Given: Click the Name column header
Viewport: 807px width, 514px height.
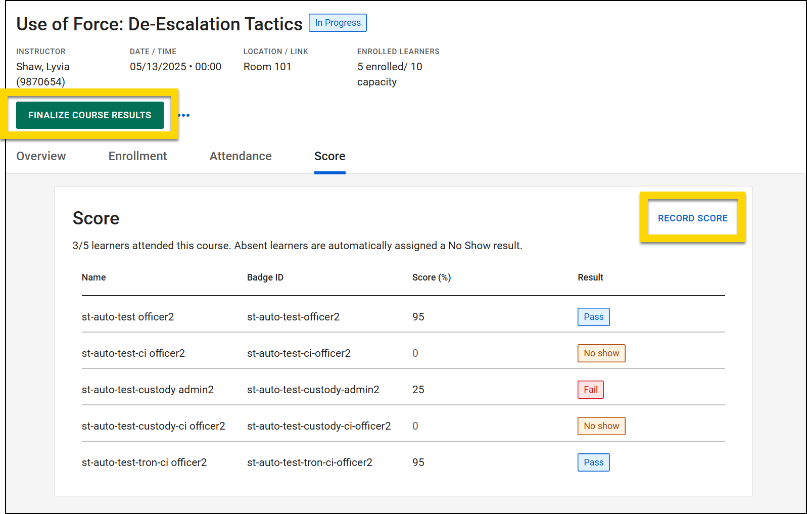Looking at the screenshot, I should 94,277.
